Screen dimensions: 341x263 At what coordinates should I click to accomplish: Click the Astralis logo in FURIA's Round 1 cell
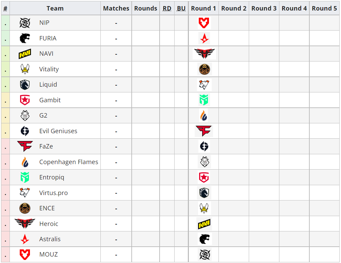(x=204, y=38)
